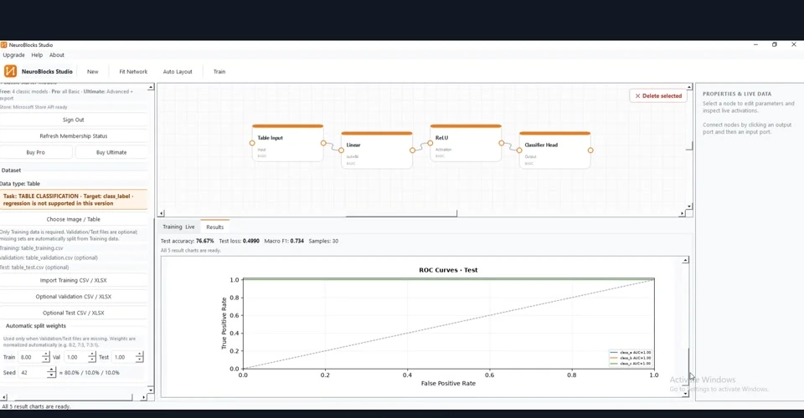Switch to the Results tab

(x=215, y=227)
